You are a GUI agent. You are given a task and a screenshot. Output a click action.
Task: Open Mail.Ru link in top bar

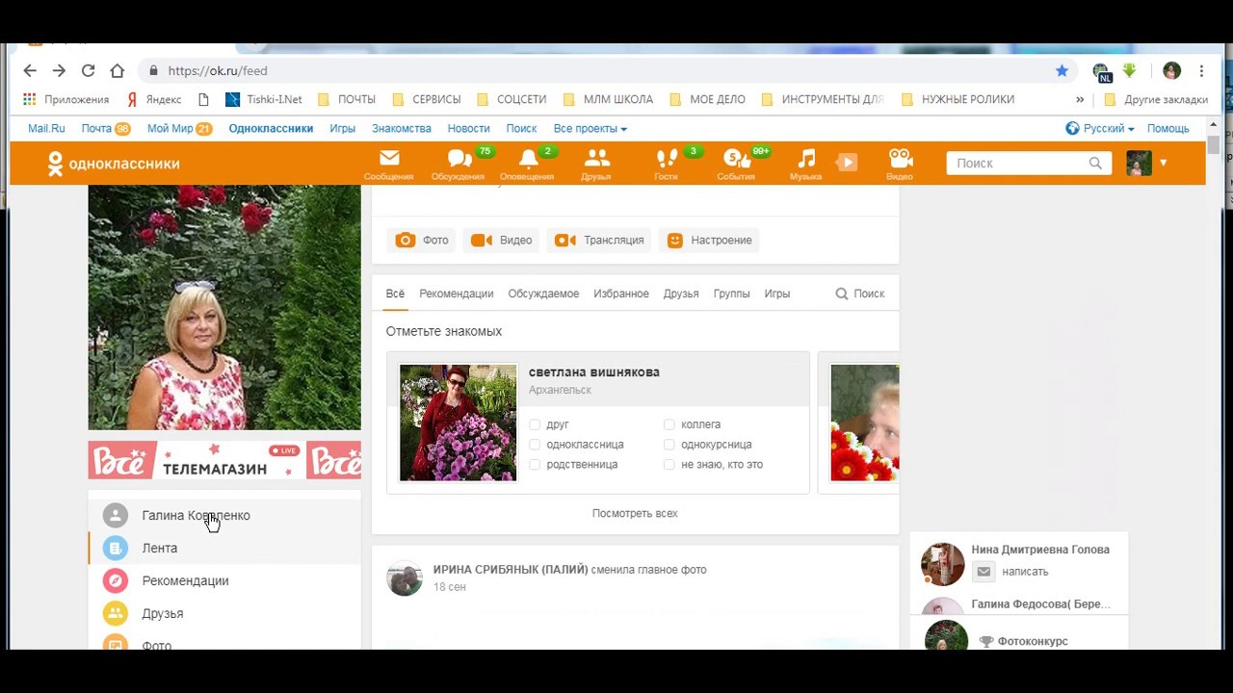click(46, 128)
